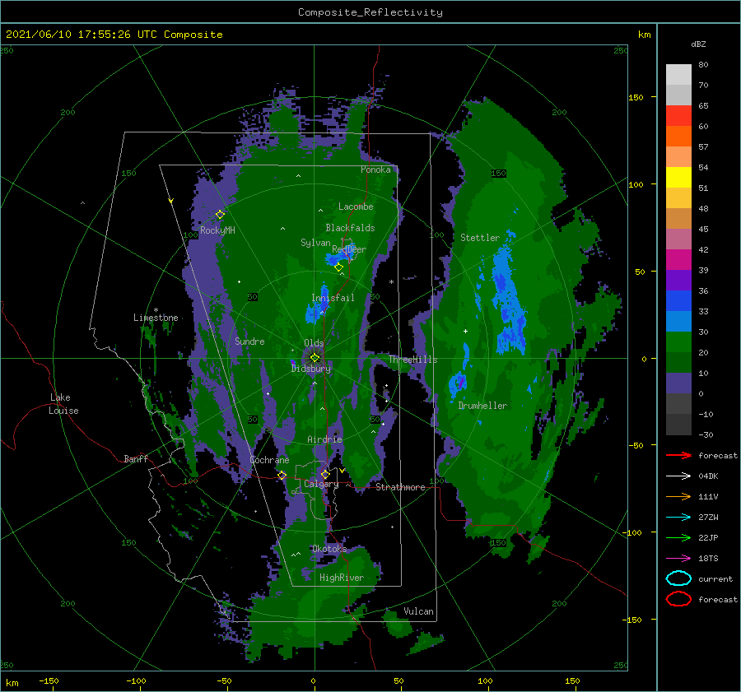Select the 39 dBZ magenta color swatch

(678, 260)
